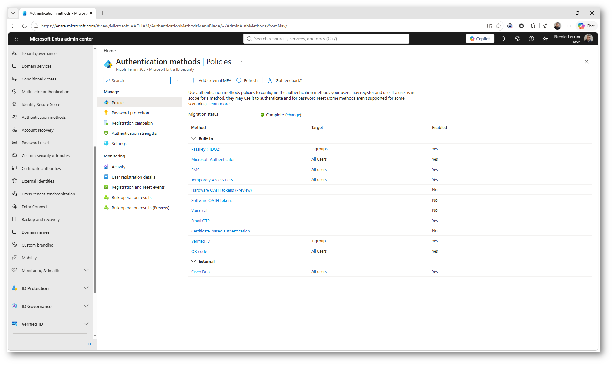Click the migration status change link
Image resolution: width=613 pixels, height=365 pixels.
[x=293, y=115]
